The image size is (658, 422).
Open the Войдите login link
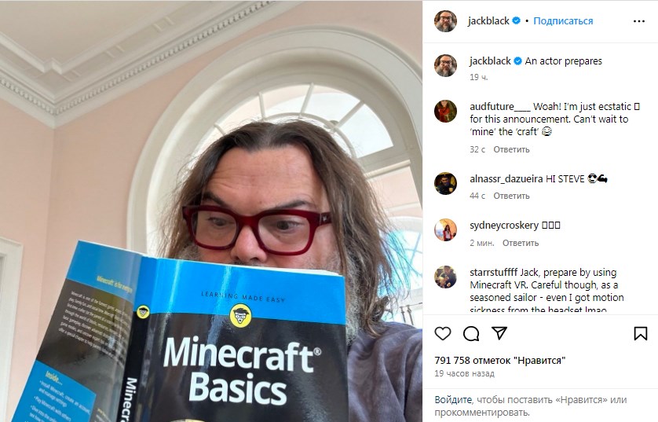453,400
